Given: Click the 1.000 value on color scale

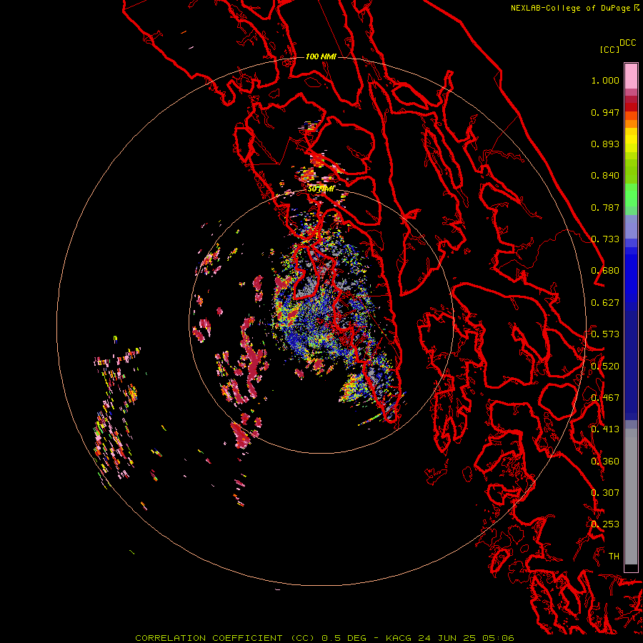Looking at the screenshot, I should click(605, 80).
